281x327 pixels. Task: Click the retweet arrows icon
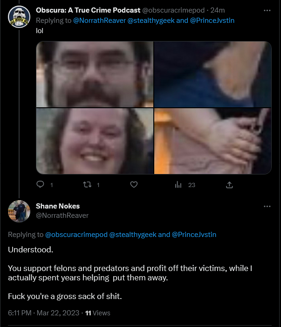coord(87,185)
